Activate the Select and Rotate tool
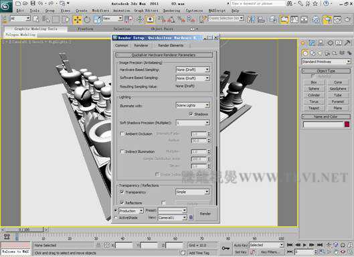 (87, 20)
